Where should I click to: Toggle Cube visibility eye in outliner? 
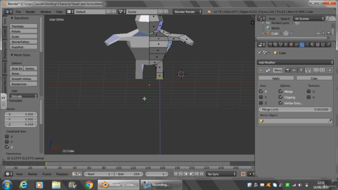318,33
